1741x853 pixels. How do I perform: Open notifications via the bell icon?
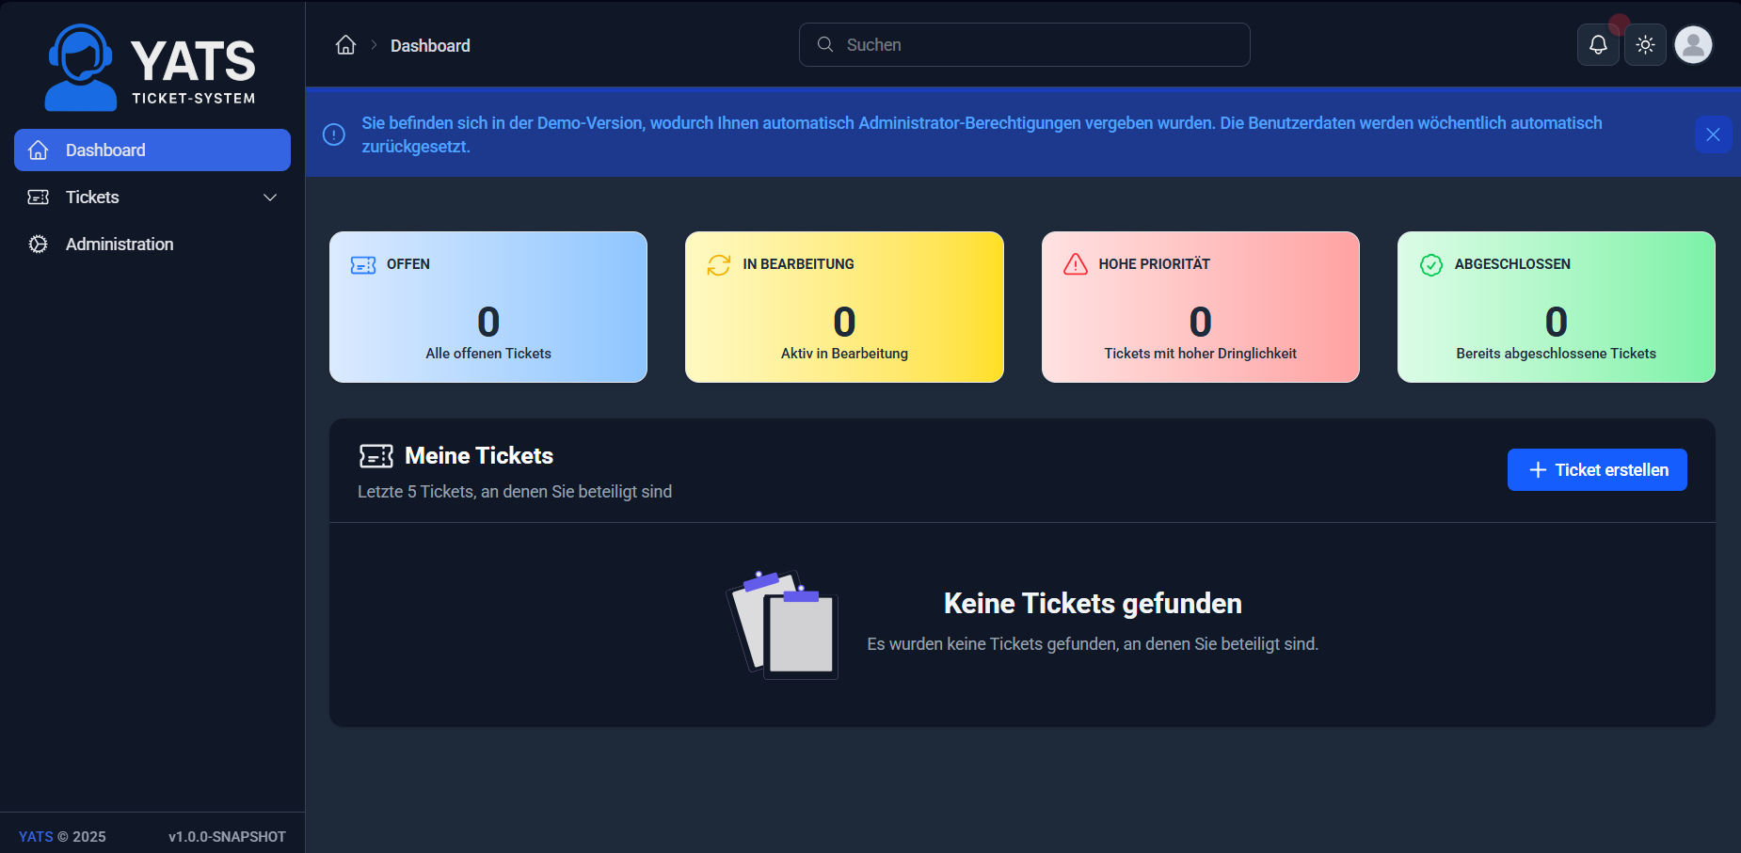[x=1598, y=44]
